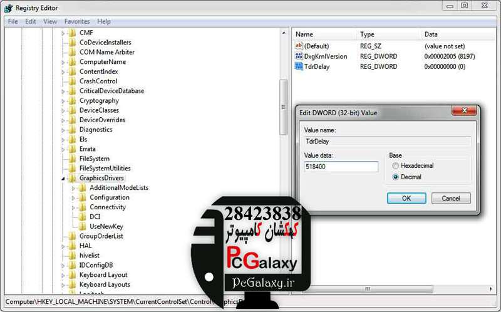Click the CrashControl folder icon
The width and height of the screenshot is (501, 312).
(73, 81)
